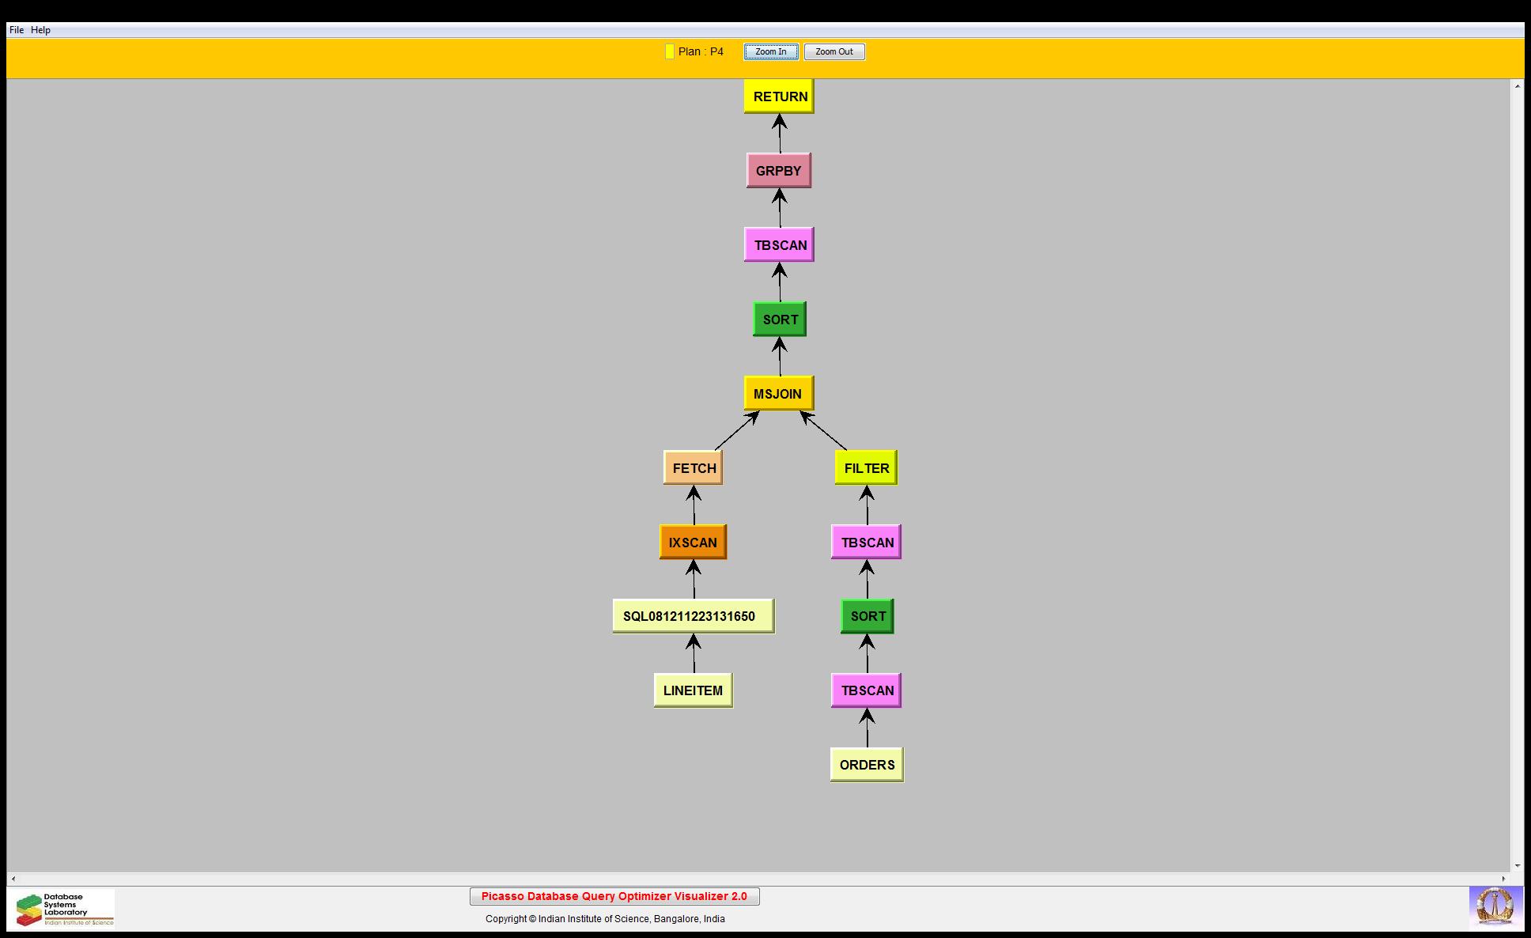Select the ORDERS table node

coord(867,765)
